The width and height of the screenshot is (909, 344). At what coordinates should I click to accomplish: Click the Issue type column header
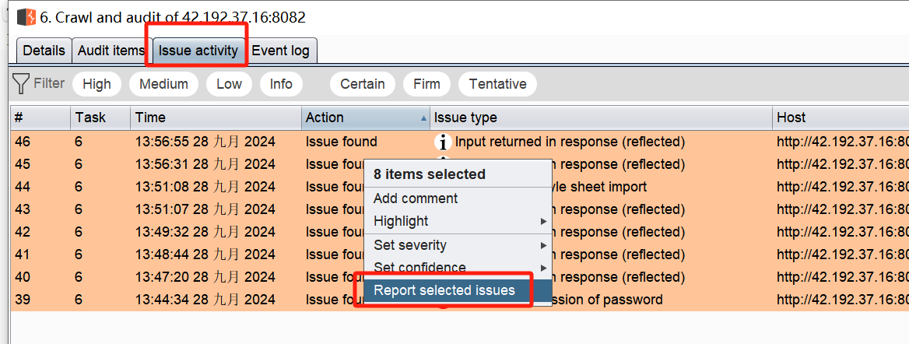[x=599, y=118]
